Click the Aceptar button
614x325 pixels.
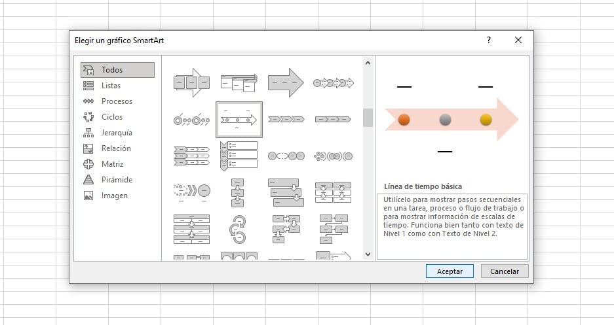pyautogui.click(x=450, y=271)
